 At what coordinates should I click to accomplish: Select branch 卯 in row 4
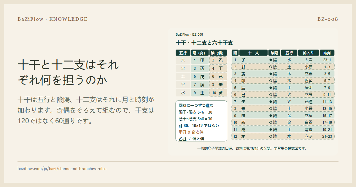[243, 80]
